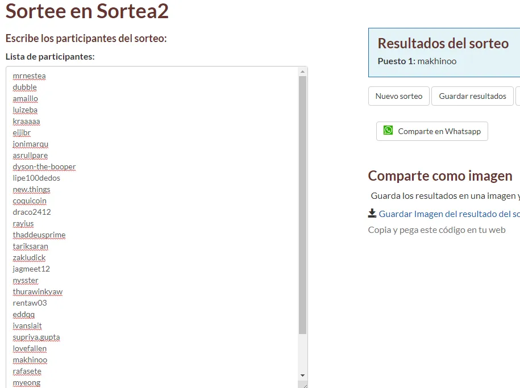Click on participant luizeba
The image size is (520, 388).
click(25, 110)
